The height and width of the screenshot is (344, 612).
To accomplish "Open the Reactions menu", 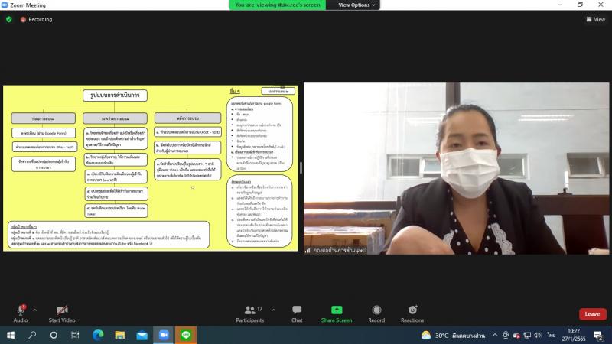I will pyautogui.click(x=412, y=313).
